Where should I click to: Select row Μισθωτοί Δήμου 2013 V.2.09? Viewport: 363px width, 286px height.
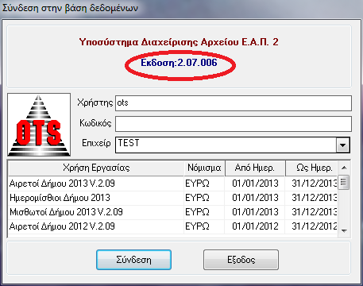(x=172, y=212)
